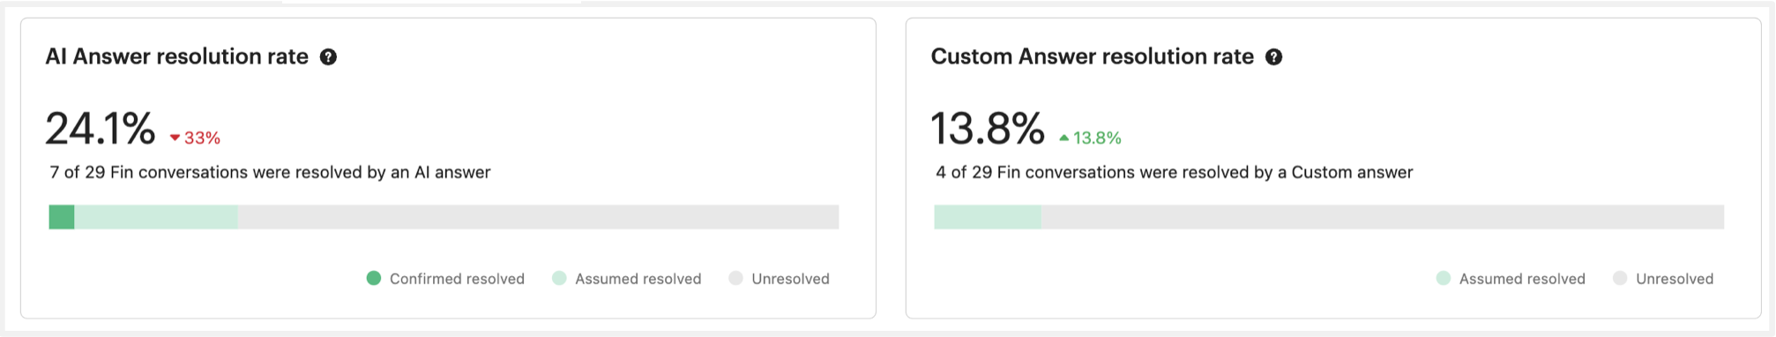Image resolution: width=1776 pixels, height=337 pixels.
Task: Select light green assumed segment in AI bar
Action: click(x=156, y=217)
